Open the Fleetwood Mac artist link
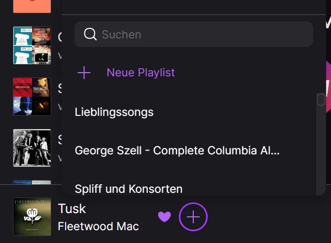This screenshot has width=331, height=243. tap(98, 226)
